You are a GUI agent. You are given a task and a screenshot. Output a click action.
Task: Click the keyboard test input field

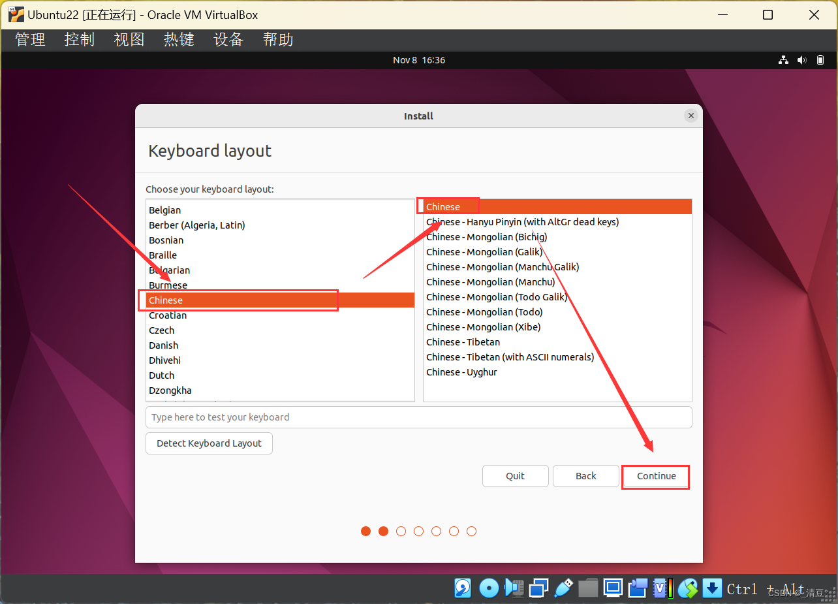click(x=419, y=417)
